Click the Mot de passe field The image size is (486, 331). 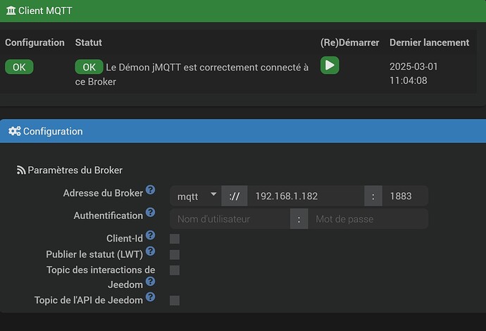[x=368, y=219]
